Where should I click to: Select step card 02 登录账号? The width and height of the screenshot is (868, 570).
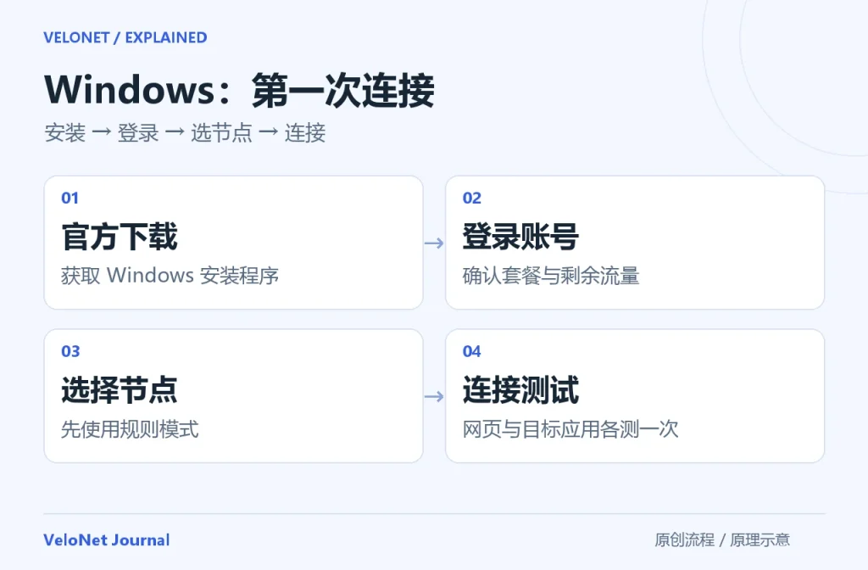tap(635, 243)
